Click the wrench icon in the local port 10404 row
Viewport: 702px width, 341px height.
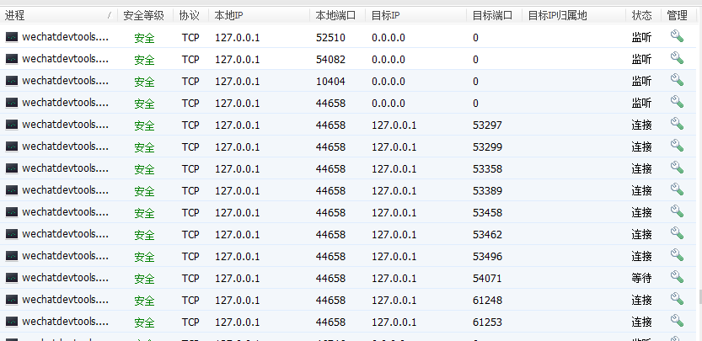click(x=677, y=80)
